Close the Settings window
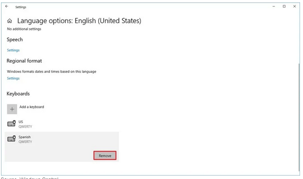The image size is (303, 179). (295, 6)
